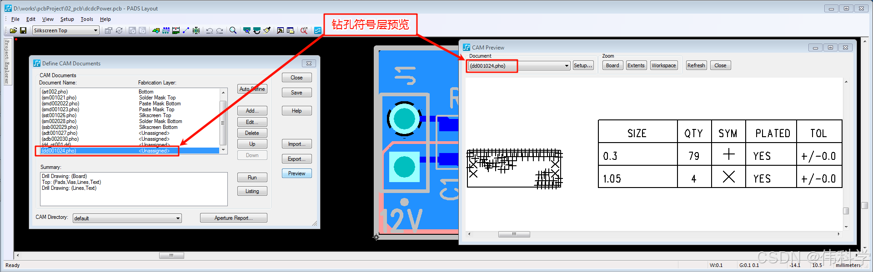
Task: Click the Redo arrow icon
Action: pyautogui.click(x=220, y=30)
